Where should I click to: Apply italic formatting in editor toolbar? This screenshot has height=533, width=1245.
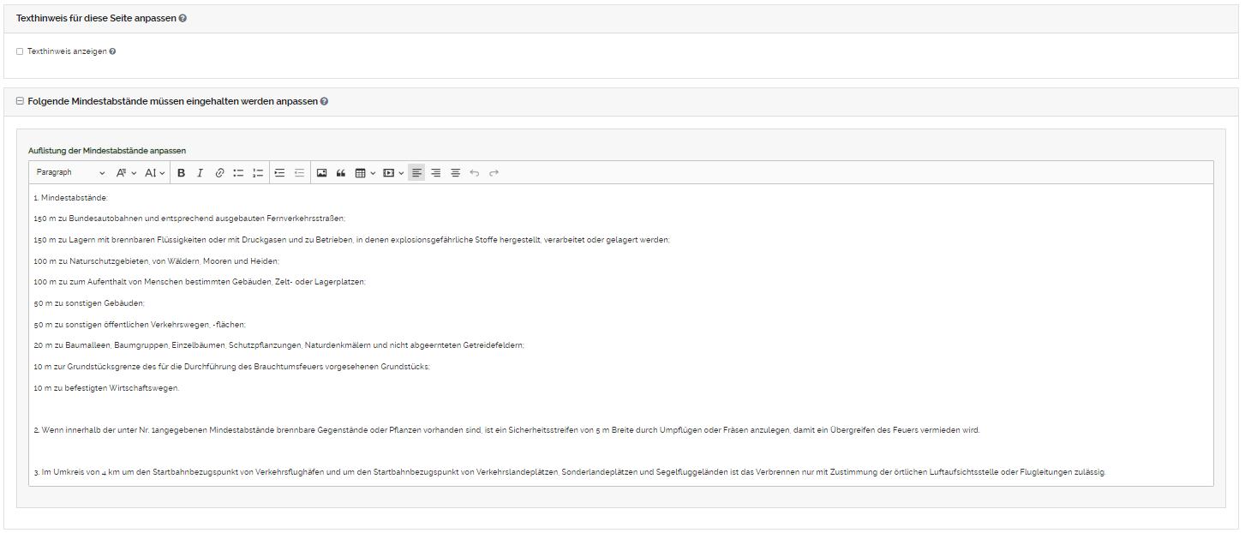coord(200,173)
